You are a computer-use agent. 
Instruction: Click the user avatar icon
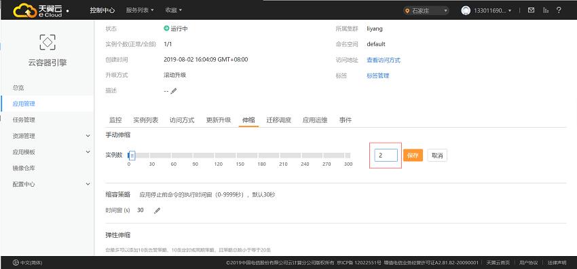coord(466,11)
